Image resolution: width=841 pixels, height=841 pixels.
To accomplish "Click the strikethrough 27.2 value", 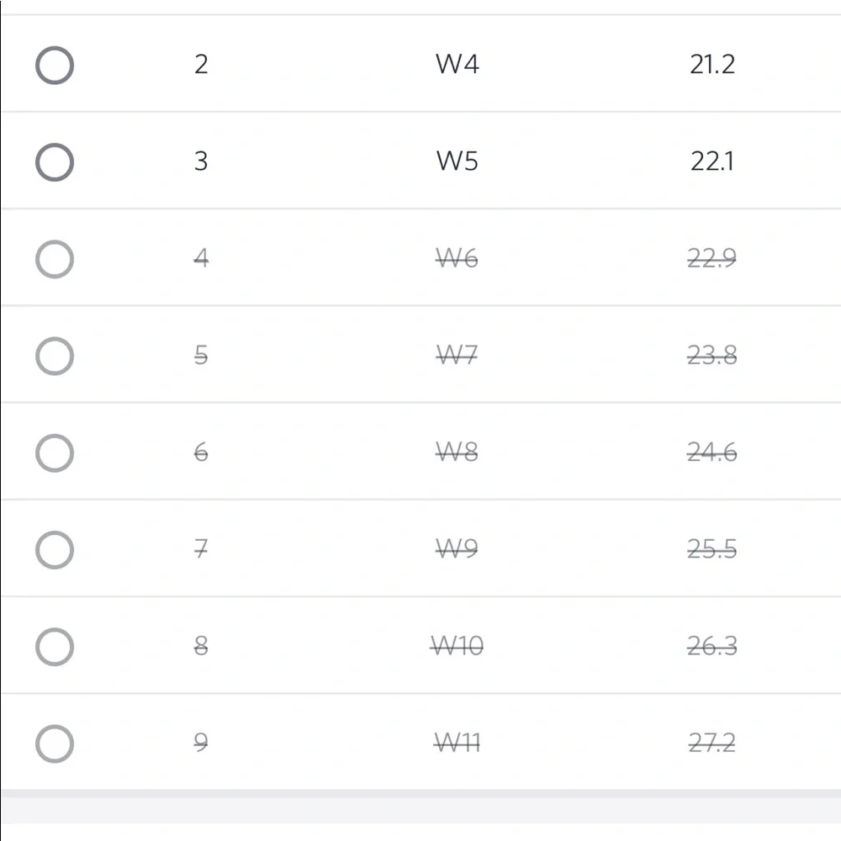I will point(711,743).
